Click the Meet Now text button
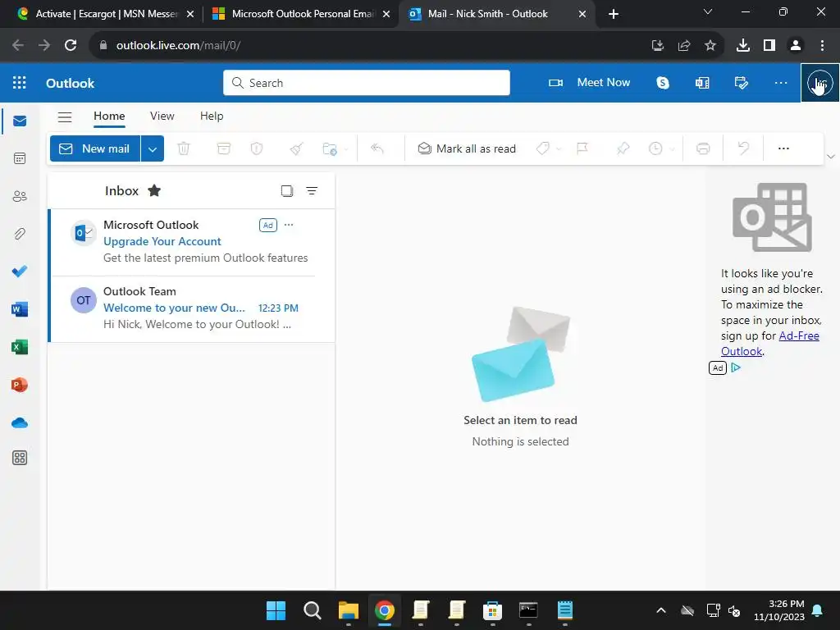 [603, 83]
